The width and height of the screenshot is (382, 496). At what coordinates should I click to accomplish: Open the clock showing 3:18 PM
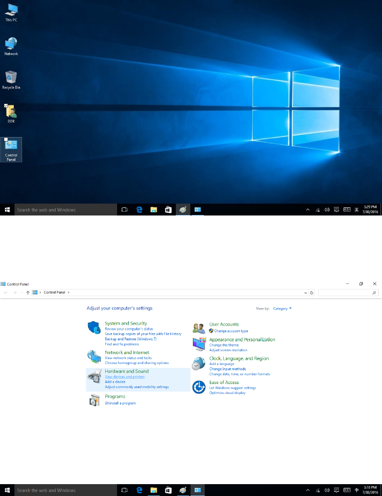[370, 490]
